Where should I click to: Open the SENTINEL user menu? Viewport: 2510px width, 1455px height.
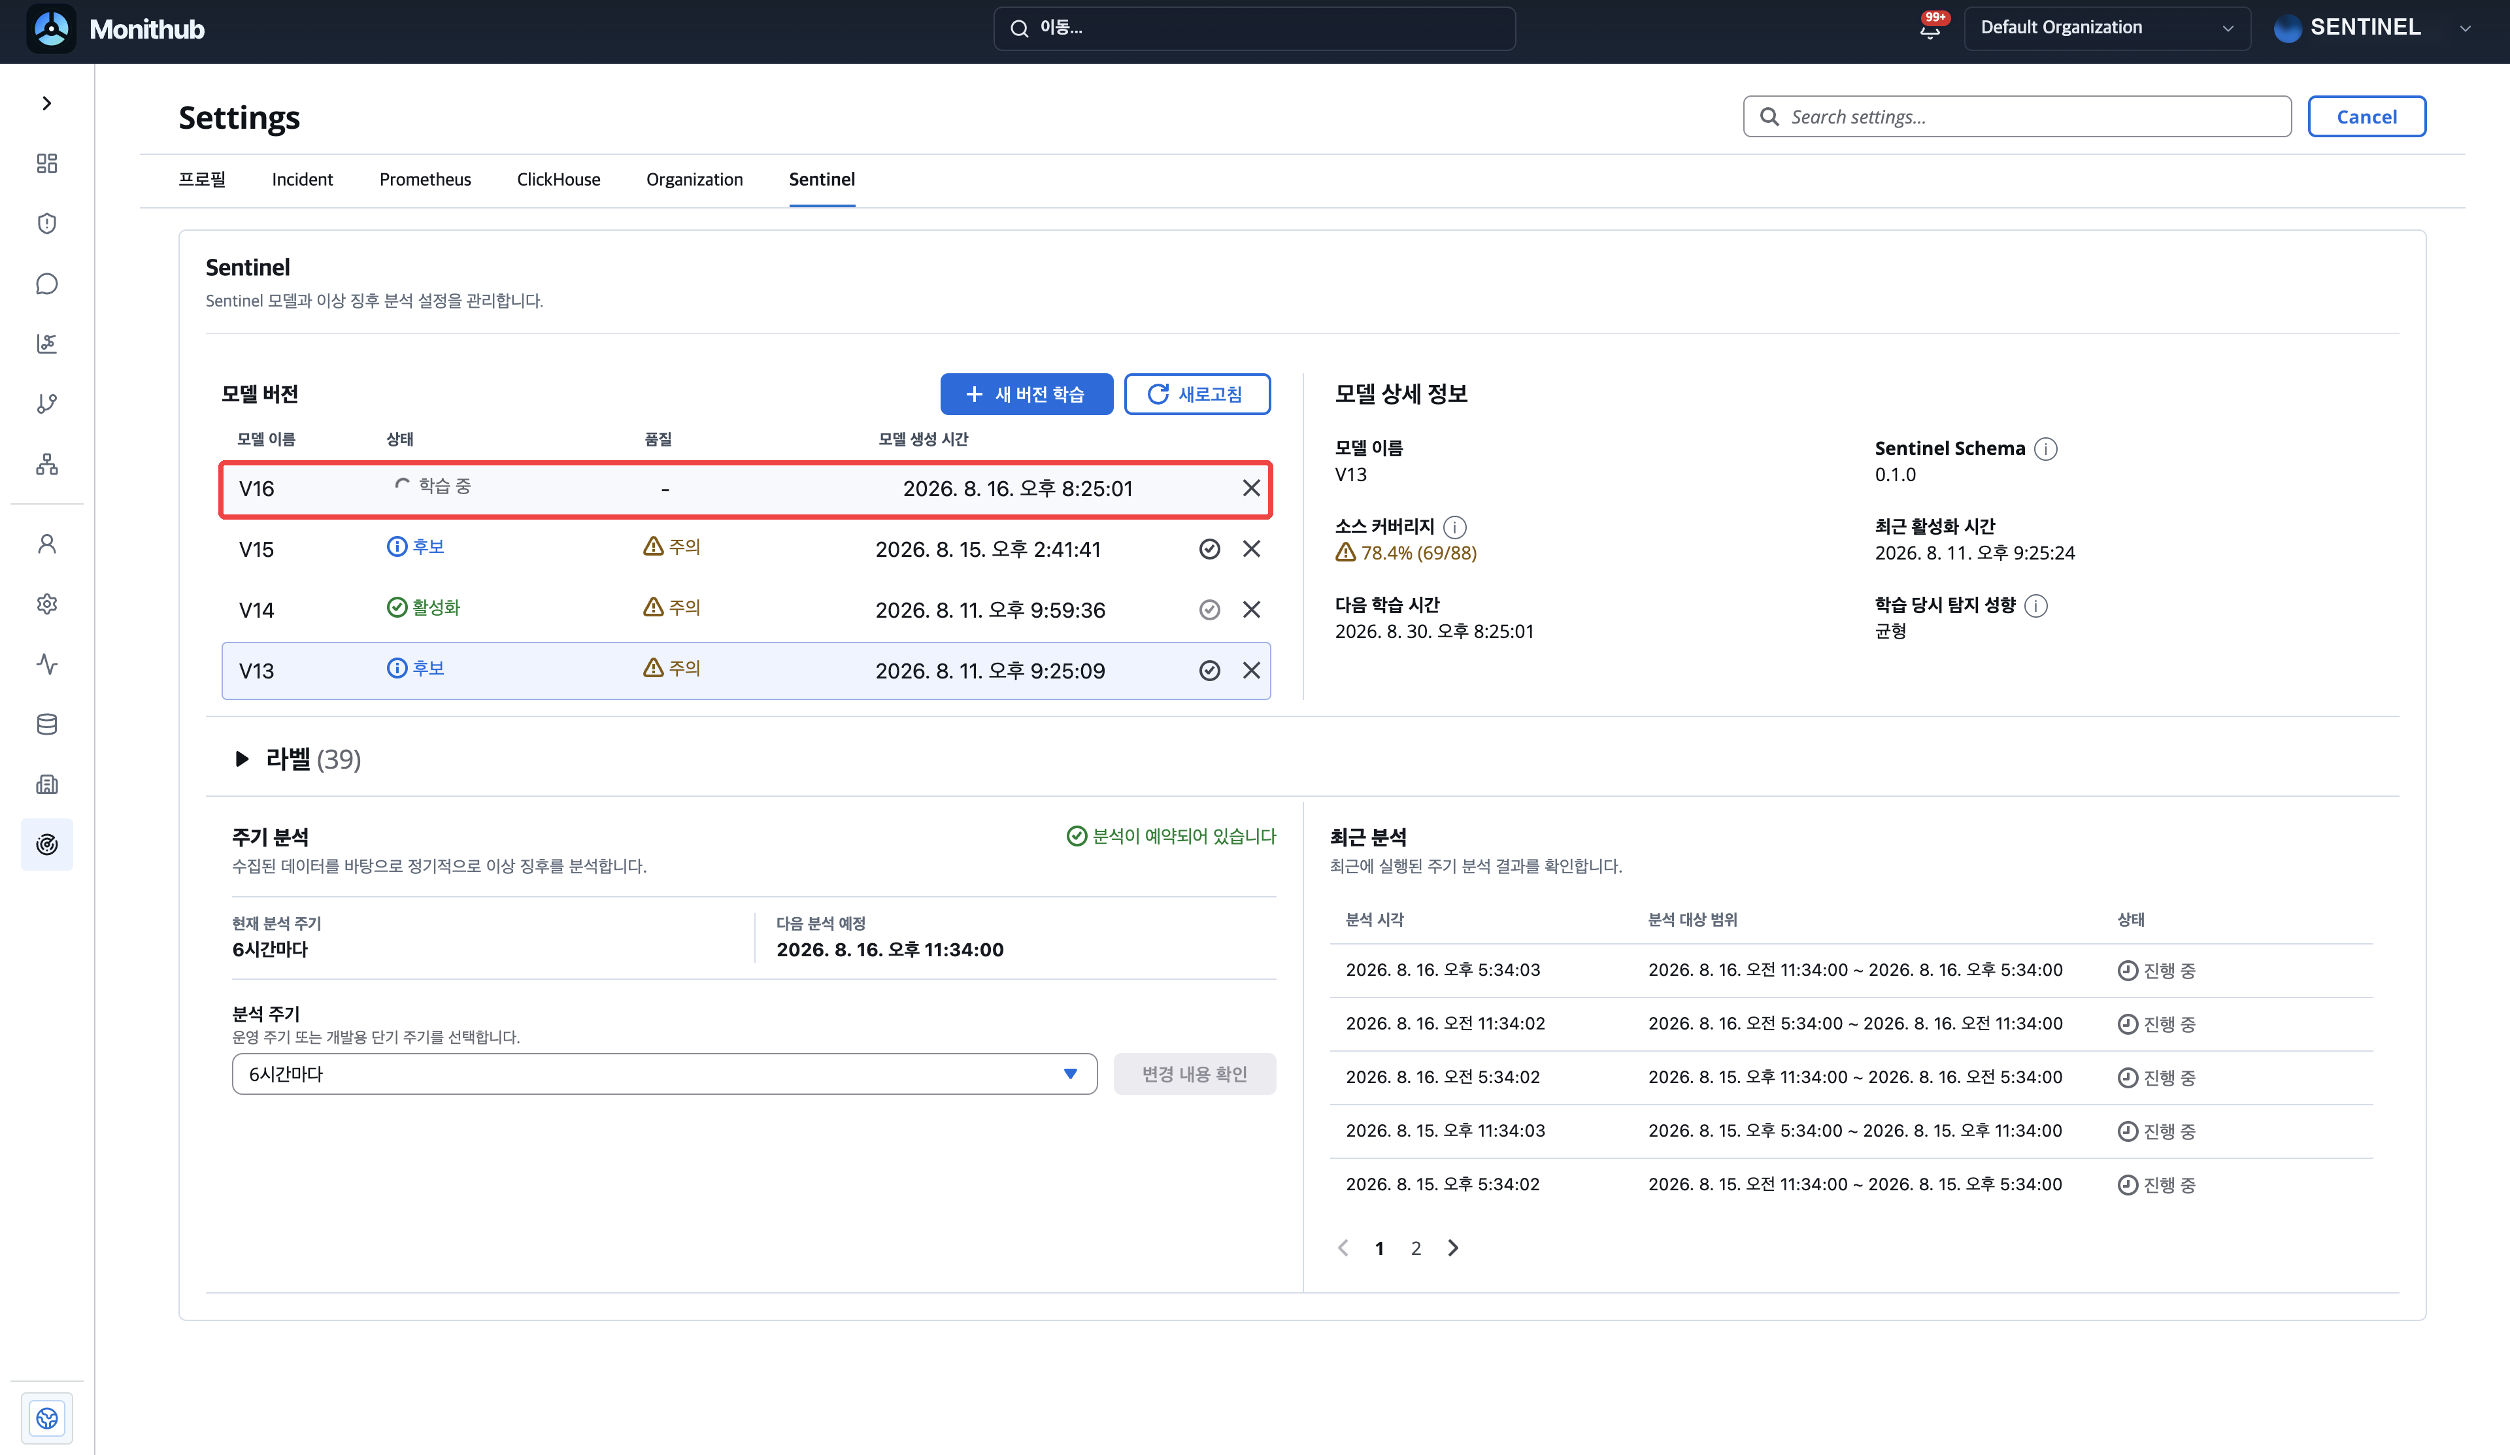tap(2371, 28)
